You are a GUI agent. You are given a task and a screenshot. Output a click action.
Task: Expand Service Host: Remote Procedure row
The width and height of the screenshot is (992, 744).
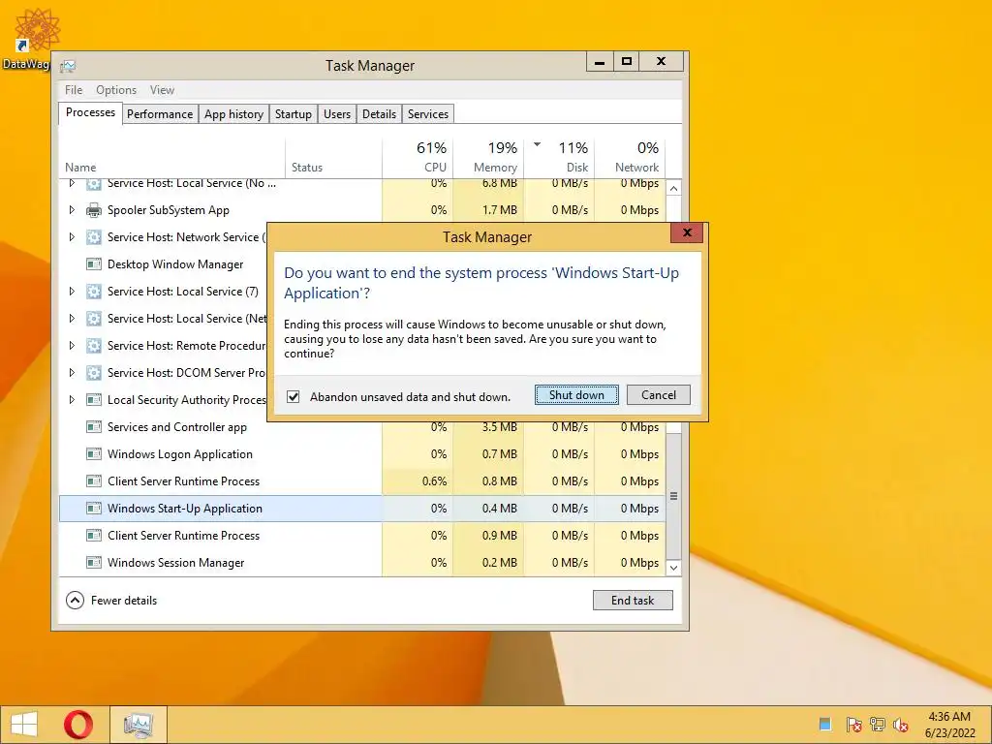(72, 346)
